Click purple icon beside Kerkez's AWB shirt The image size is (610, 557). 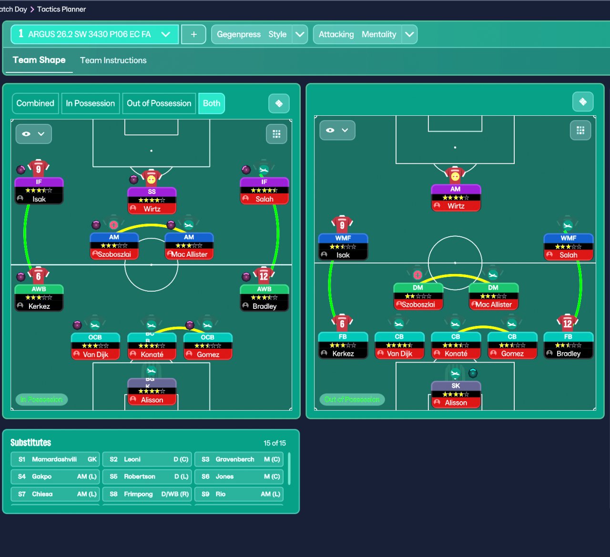(21, 276)
